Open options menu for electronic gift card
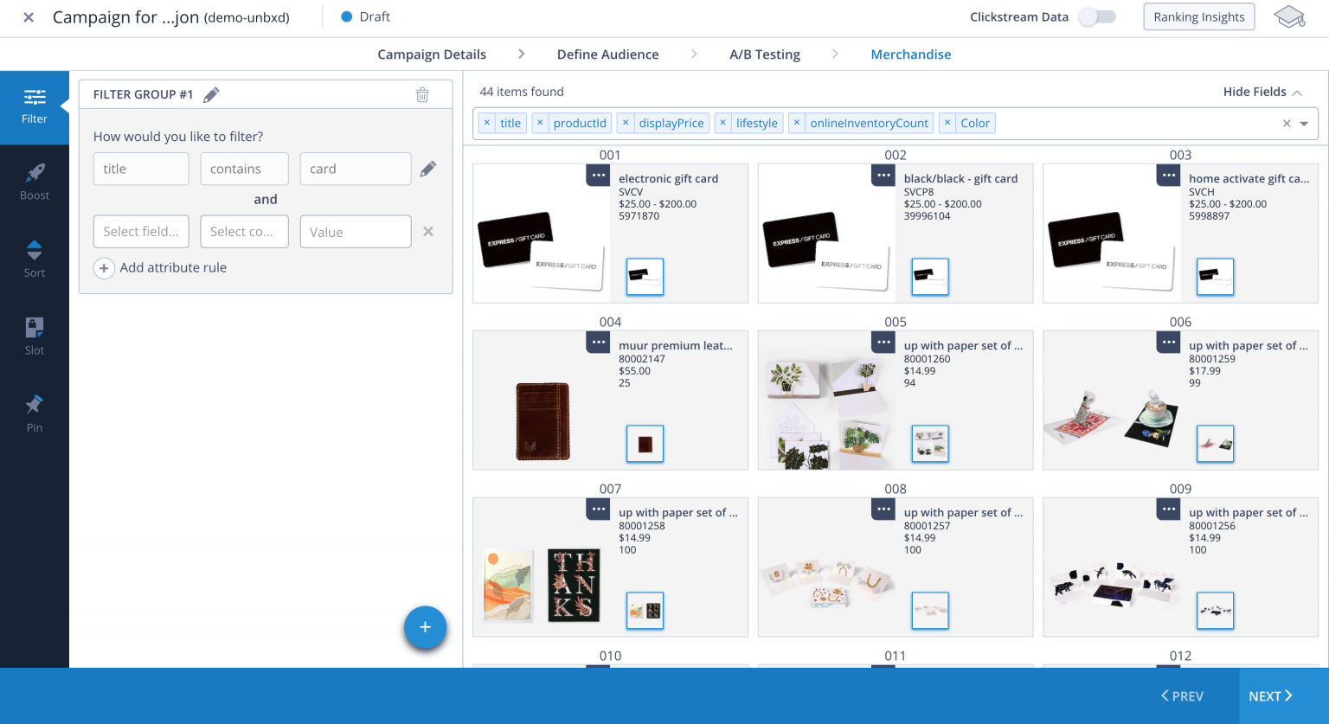Viewport: 1329px width, 724px height. click(598, 175)
